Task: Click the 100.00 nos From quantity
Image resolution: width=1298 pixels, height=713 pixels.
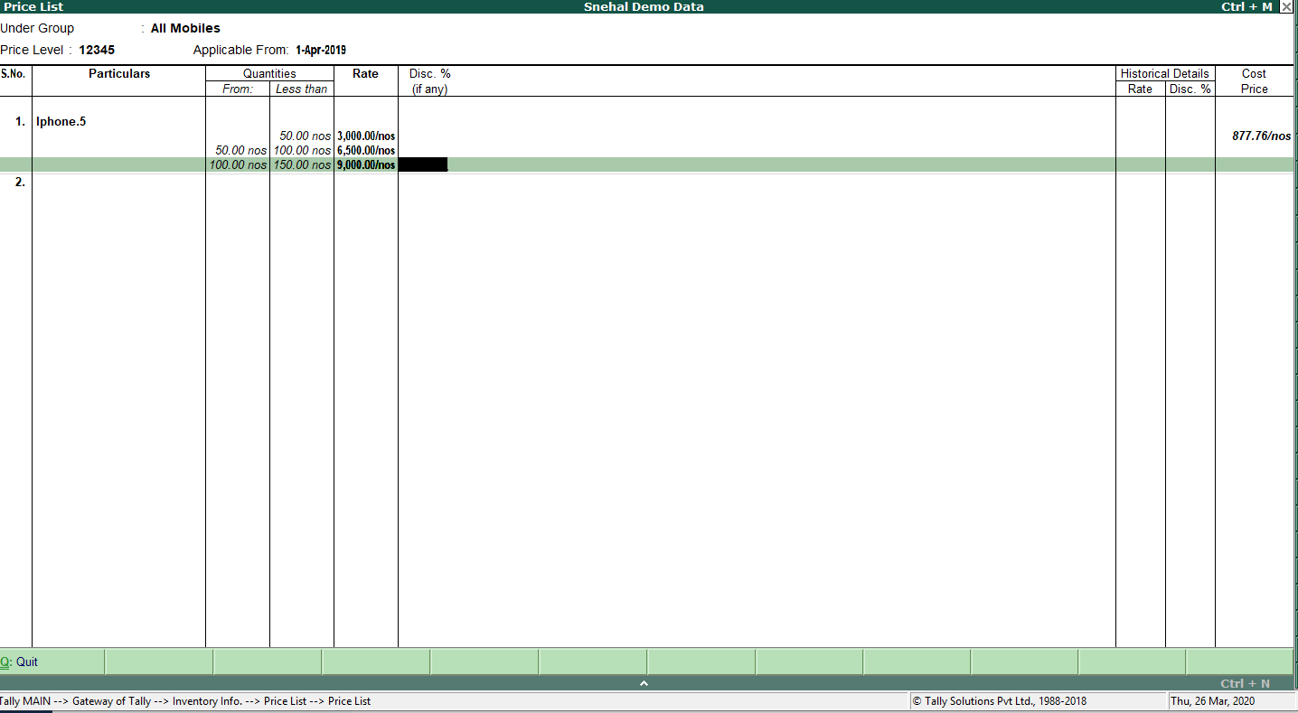Action: click(238, 164)
